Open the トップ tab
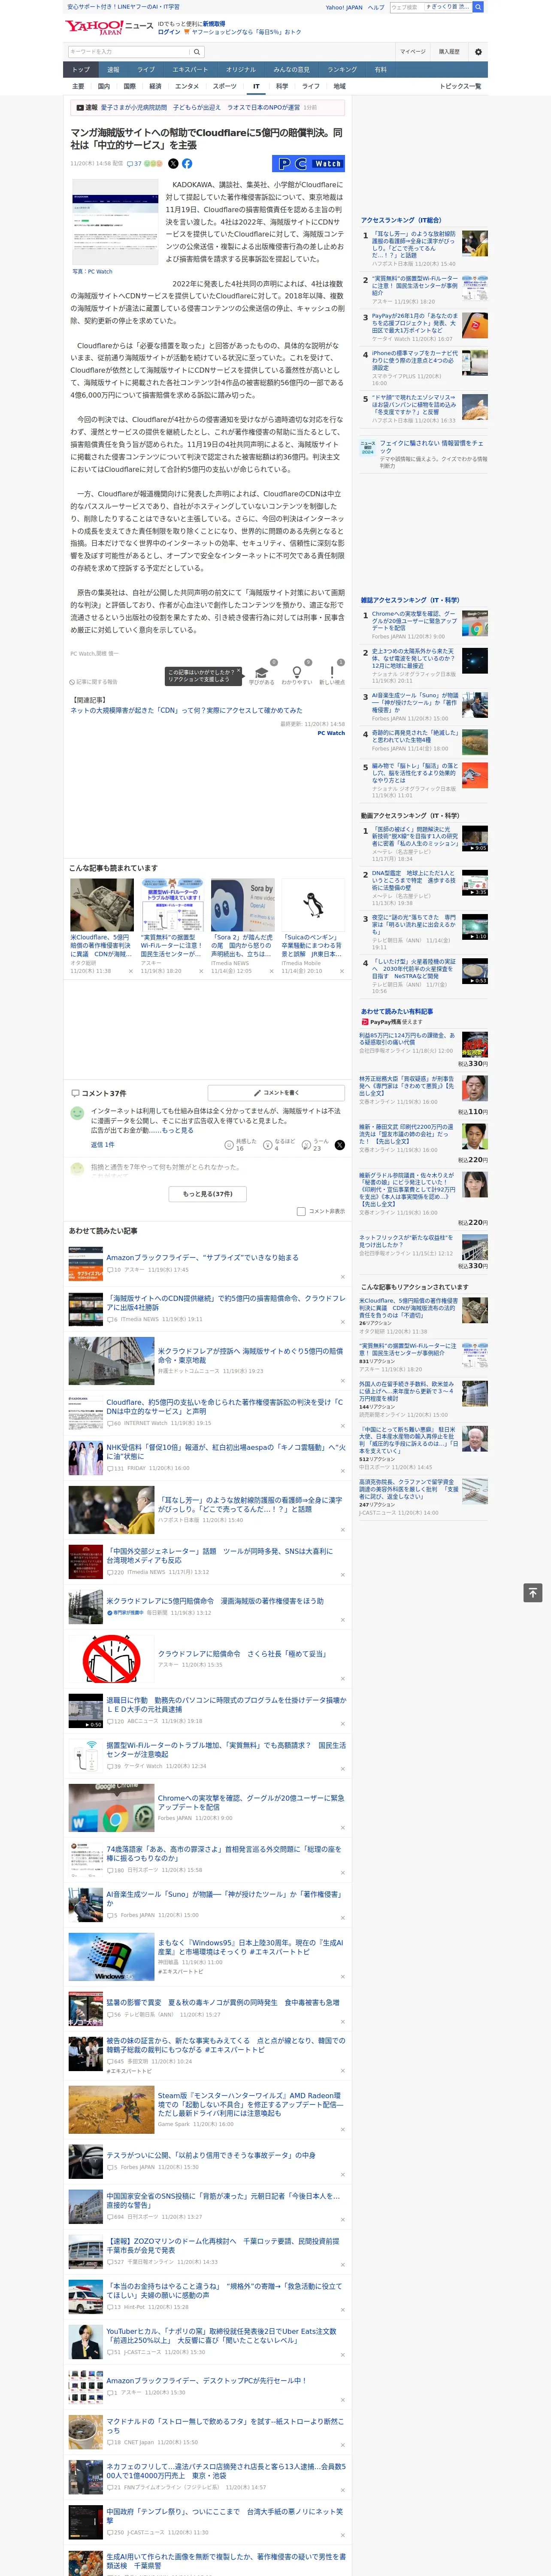Image resolution: width=551 pixels, height=2576 pixels. point(81,70)
